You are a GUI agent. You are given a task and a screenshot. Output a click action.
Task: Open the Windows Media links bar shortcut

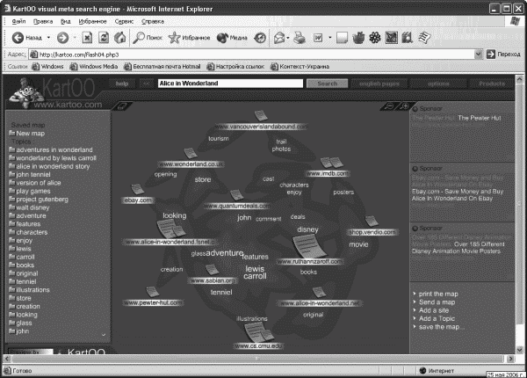(94, 67)
